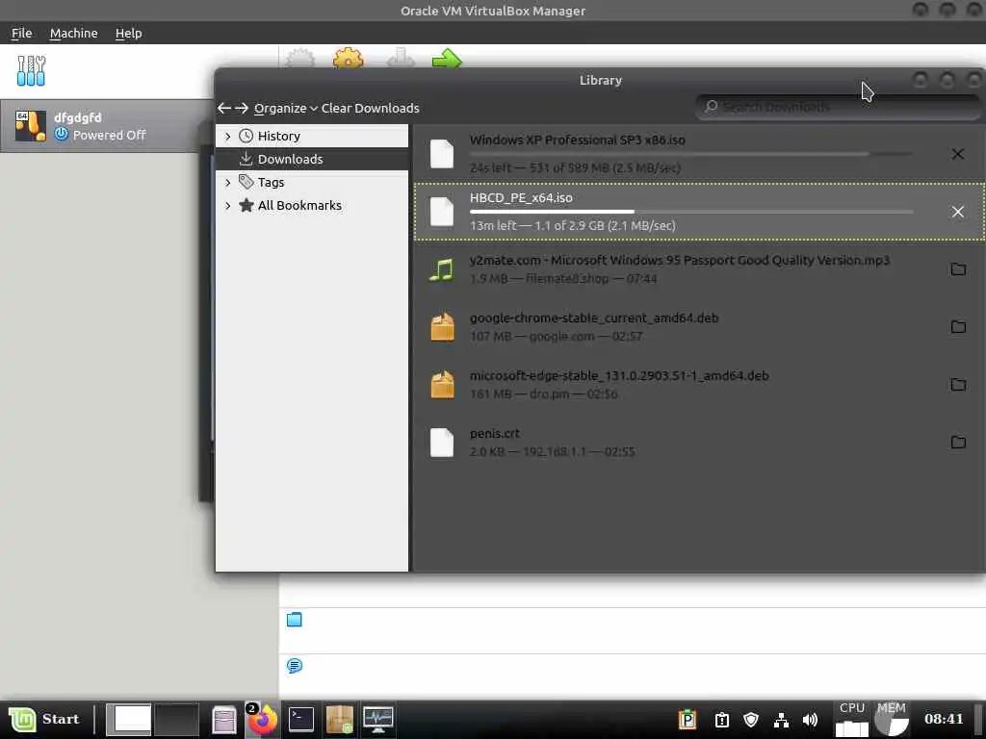Image resolution: width=986 pixels, height=739 pixels.
Task: Select the microsoft-edge-stable deb entry
Action: (699, 385)
